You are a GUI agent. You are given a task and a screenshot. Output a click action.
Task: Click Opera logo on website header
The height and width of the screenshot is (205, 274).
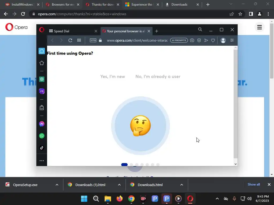point(16,27)
